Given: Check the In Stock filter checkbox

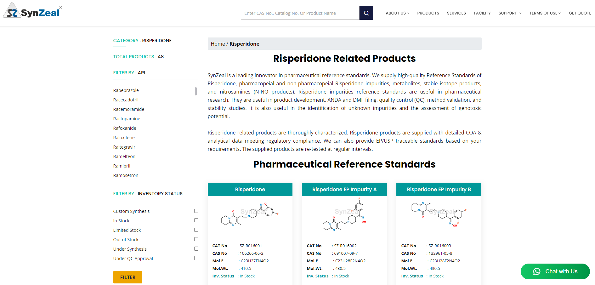Looking at the screenshot, I should (196, 220).
